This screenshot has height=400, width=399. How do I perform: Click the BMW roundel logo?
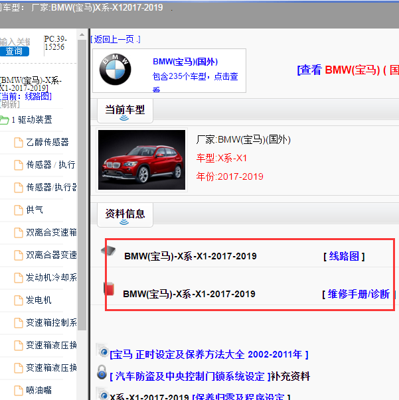[115, 69]
